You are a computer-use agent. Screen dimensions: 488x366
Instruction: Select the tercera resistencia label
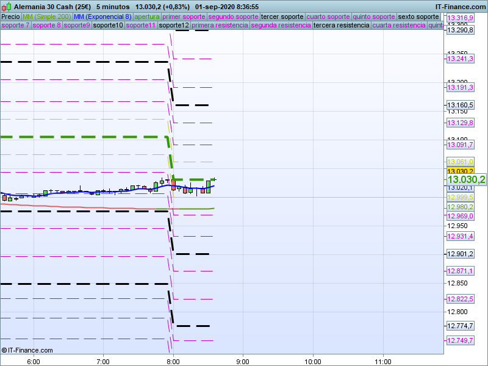click(x=341, y=26)
